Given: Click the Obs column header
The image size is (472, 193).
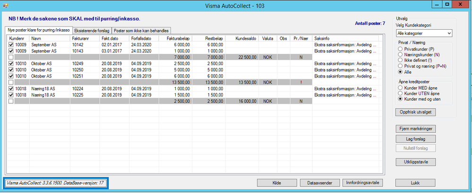Looking at the screenshot, I should click(x=283, y=39).
